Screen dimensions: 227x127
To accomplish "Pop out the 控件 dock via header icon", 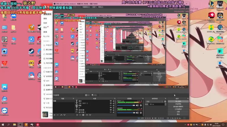I will coord(188,98).
